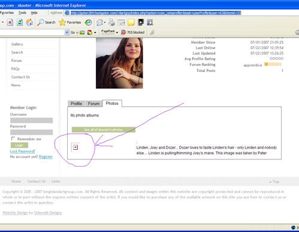Expand the Google toolbar search dropdown

(x=67, y=32)
